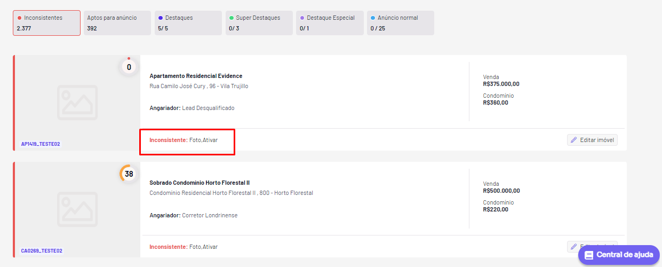
Task: Click the AP1419_TESTE02 reference code
Action: pyautogui.click(x=41, y=144)
